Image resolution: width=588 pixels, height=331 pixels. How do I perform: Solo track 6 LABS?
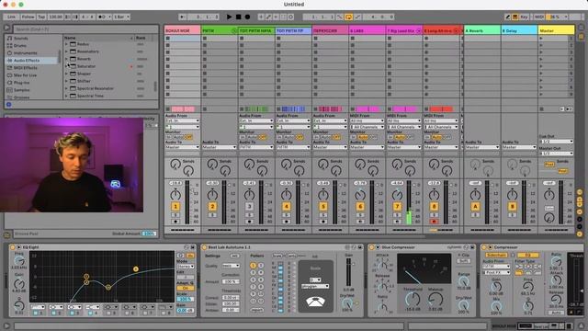(x=360, y=215)
